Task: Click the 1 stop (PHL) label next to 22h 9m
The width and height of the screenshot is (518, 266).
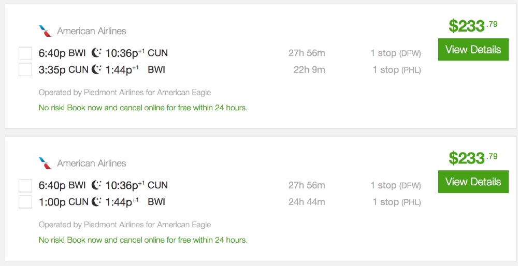Action: [396, 70]
